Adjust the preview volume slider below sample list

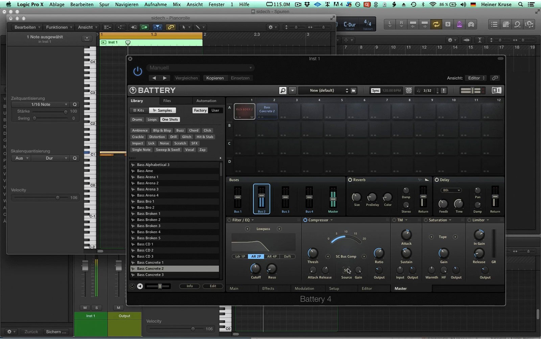(x=158, y=286)
